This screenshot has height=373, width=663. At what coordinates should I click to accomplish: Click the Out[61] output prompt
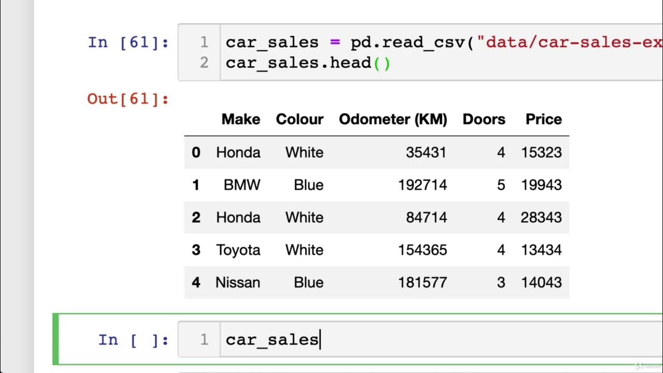tap(128, 98)
